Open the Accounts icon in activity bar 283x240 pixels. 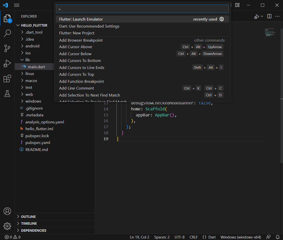(7, 211)
